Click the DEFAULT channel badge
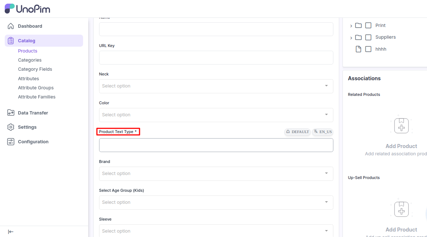The image size is (427, 237). click(298, 132)
